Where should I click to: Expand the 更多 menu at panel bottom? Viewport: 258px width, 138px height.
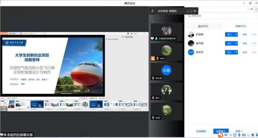(239, 131)
